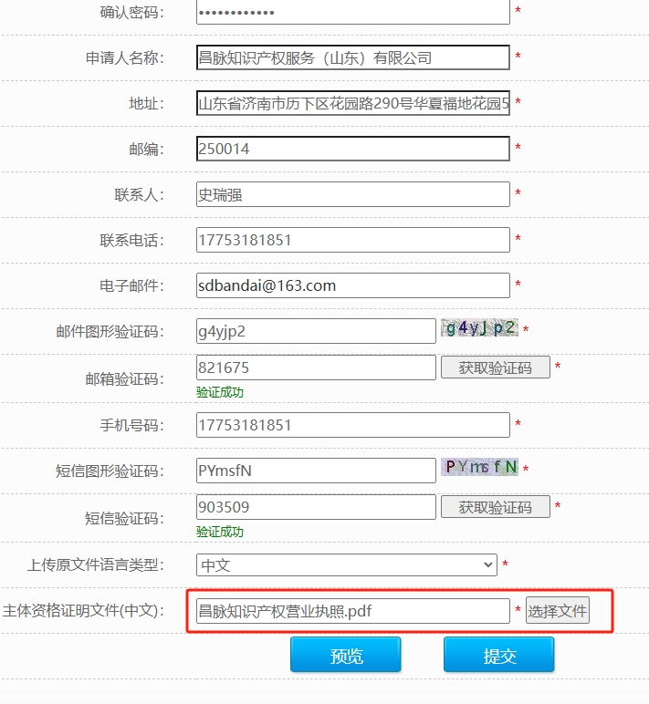Click the 确认密码 password field

pos(352,12)
